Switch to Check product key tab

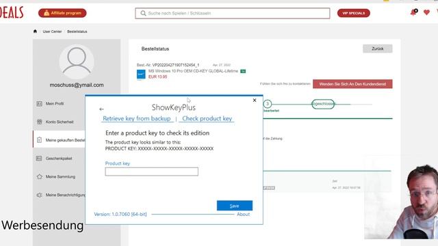(207, 118)
